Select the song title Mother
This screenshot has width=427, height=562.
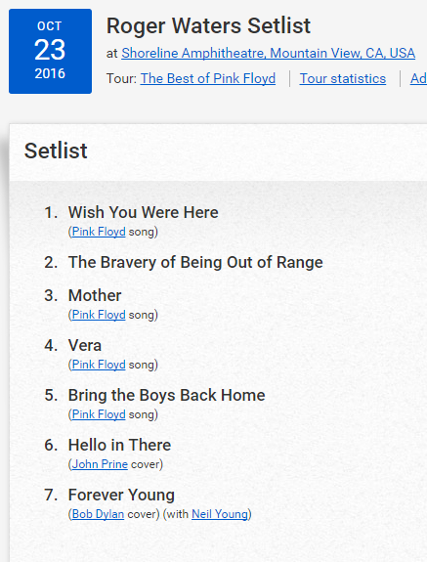[x=95, y=296]
